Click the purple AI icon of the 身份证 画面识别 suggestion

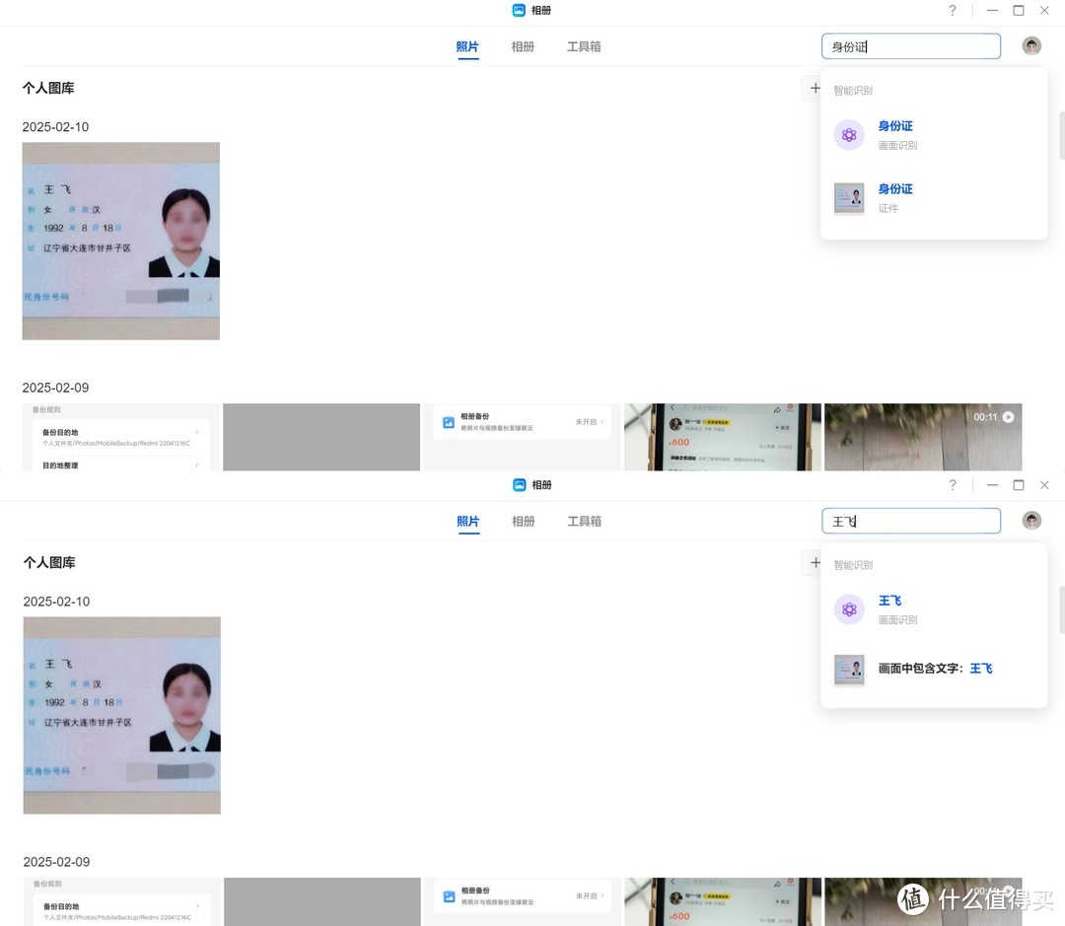pos(849,135)
